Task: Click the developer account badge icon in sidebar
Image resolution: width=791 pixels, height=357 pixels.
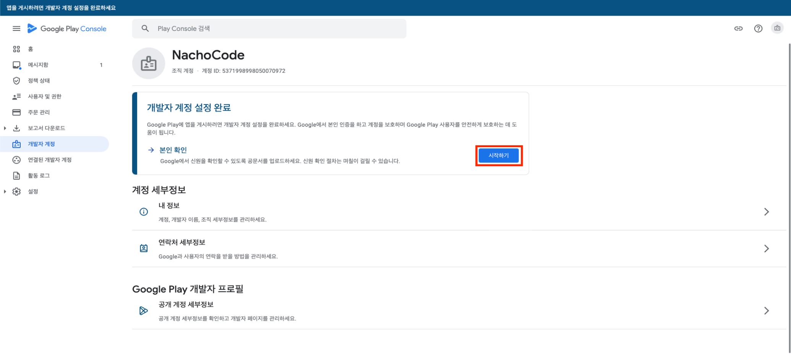Action: click(x=16, y=144)
